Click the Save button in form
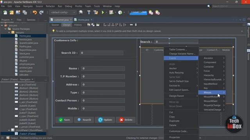 coord(64,120)
